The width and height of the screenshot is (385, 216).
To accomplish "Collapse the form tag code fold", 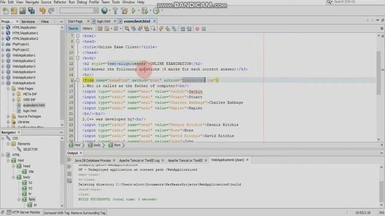I will (78, 80).
